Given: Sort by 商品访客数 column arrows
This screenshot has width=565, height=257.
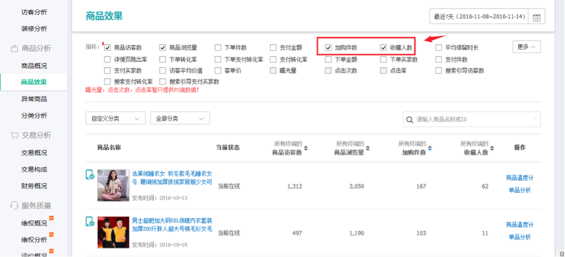Looking at the screenshot, I should 306,148.
